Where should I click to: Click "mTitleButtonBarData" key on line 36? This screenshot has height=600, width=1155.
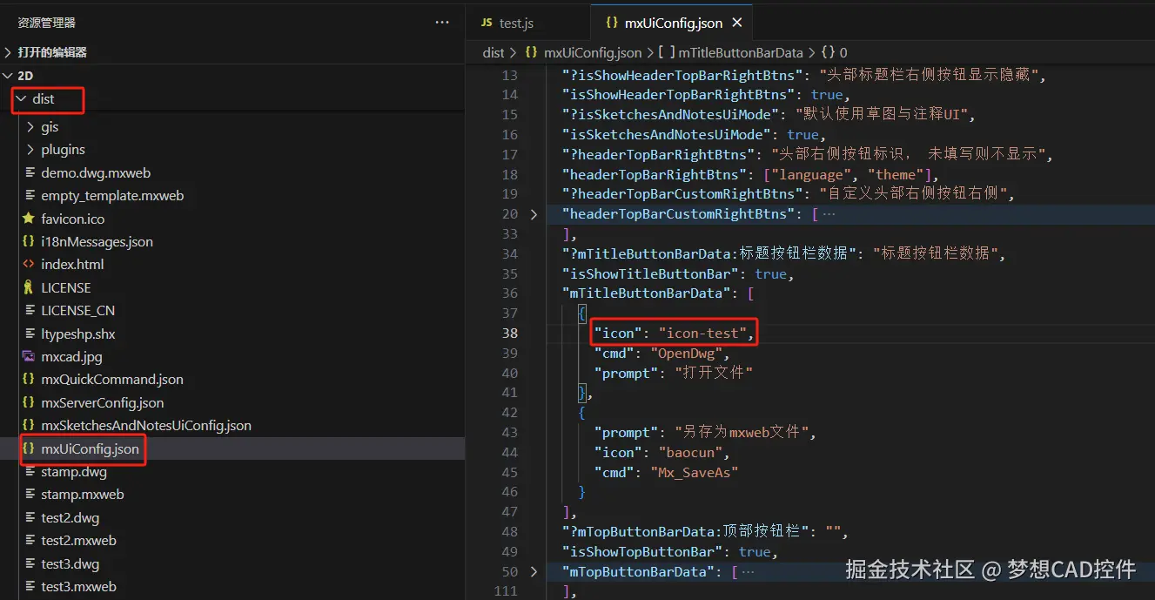(647, 293)
